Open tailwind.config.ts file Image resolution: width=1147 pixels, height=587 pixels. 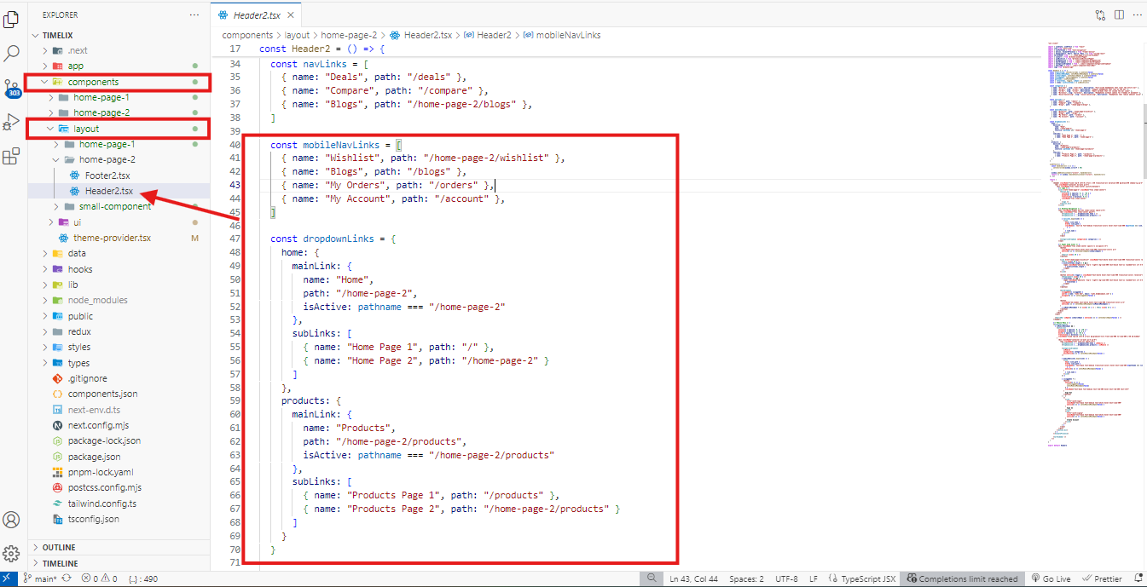click(119, 504)
